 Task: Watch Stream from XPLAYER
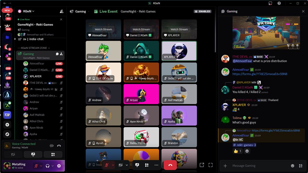(x=179, y=29)
